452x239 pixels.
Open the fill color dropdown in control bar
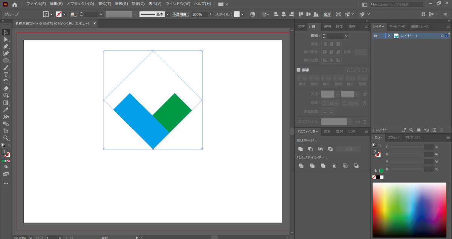pos(52,14)
